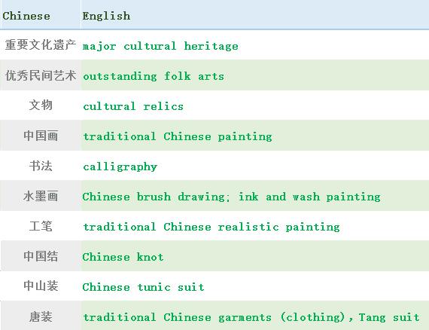Select the cell '工笔'
The image size is (429, 330).
pos(41,226)
